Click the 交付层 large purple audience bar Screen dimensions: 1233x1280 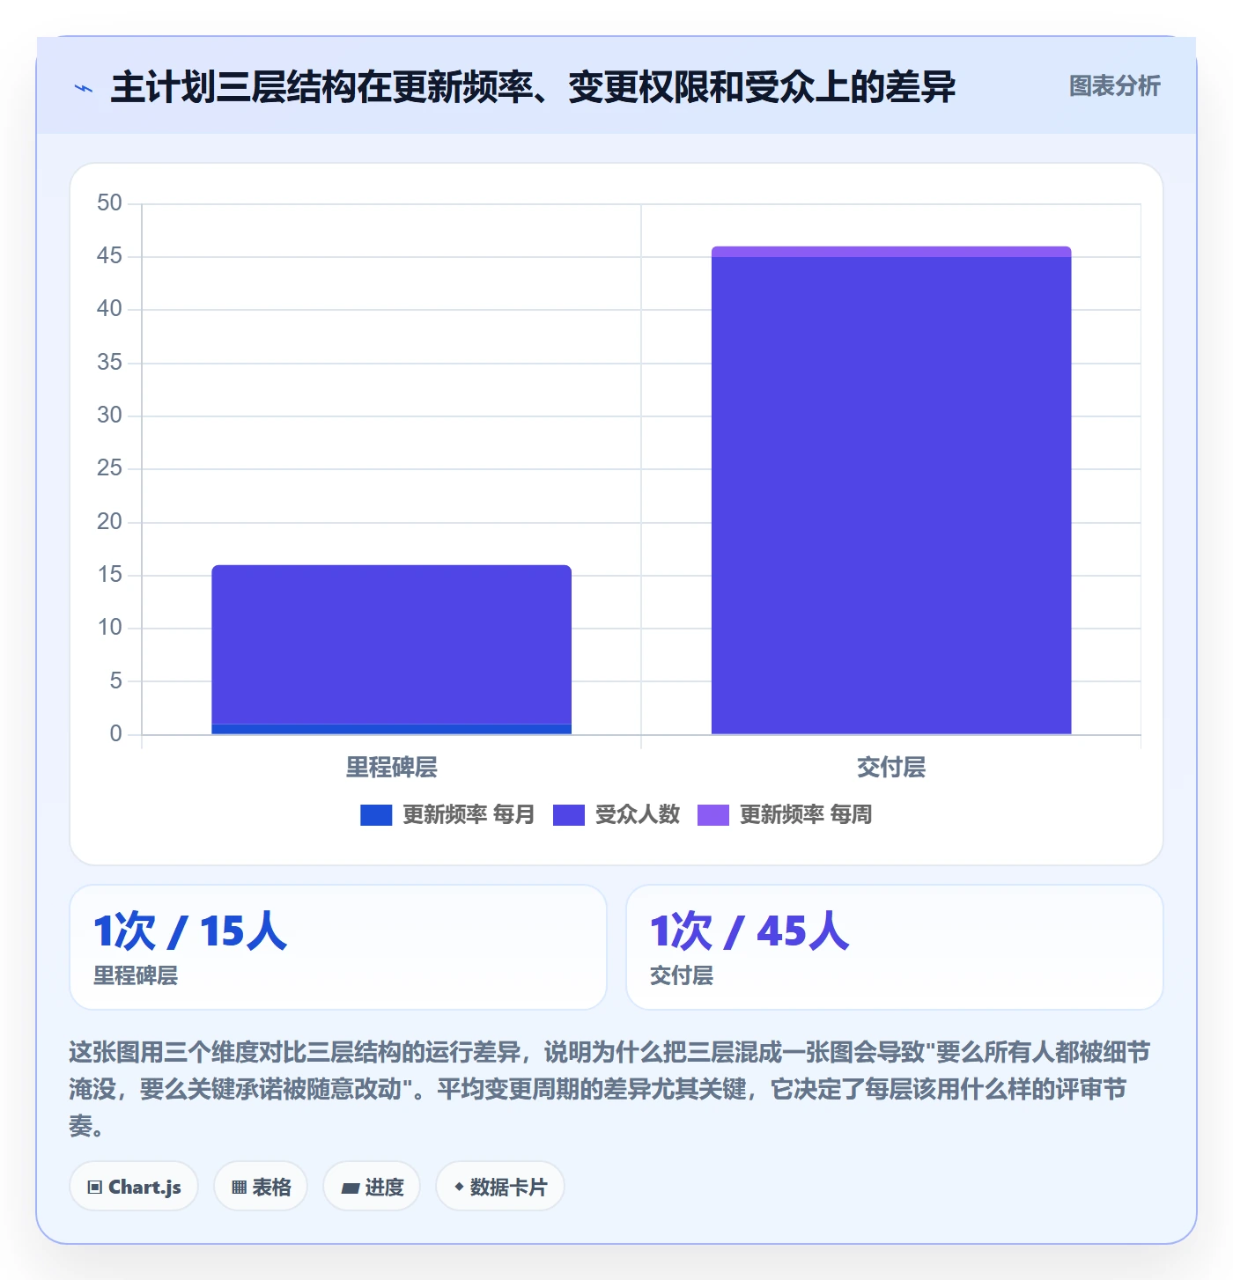[x=891, y=496]
